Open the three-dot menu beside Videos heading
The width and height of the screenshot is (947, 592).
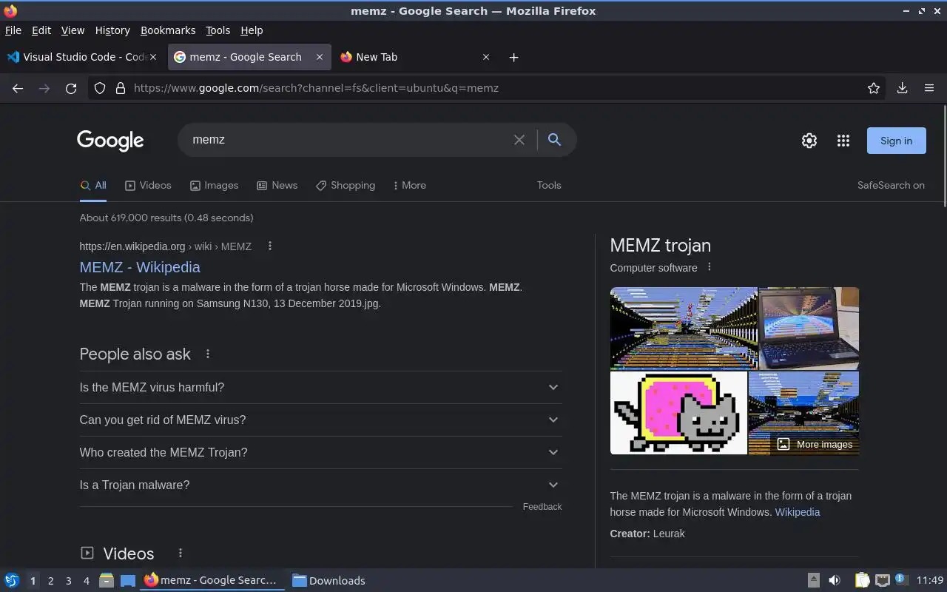(x=180, y=553)
